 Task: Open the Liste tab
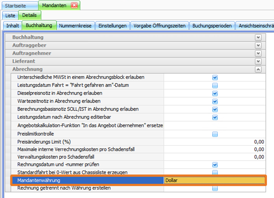tap(10, 16)
